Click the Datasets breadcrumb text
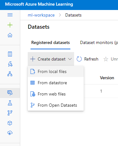Image resolution: width=118 pixels, height=146 pixels. click(73, 15)
